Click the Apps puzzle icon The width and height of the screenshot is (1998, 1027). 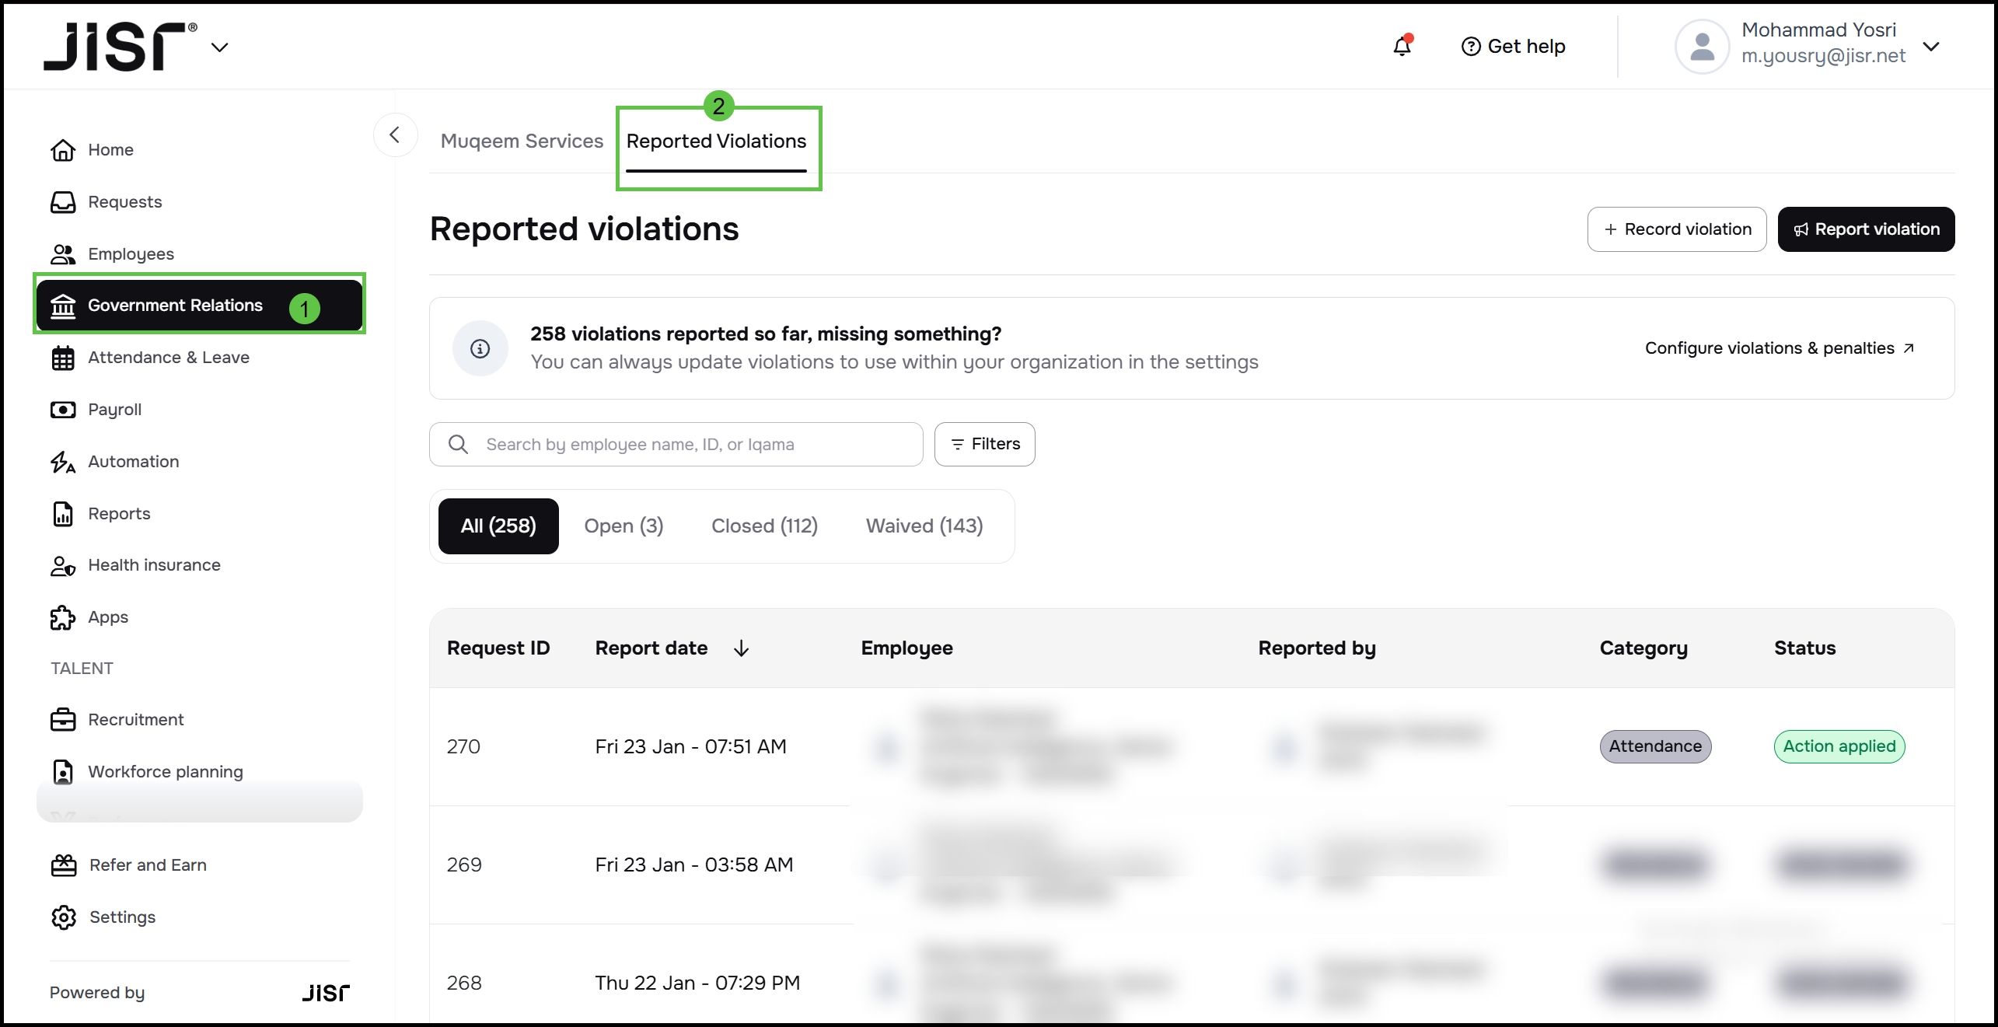pyautogui.click(x=63, y=617)
